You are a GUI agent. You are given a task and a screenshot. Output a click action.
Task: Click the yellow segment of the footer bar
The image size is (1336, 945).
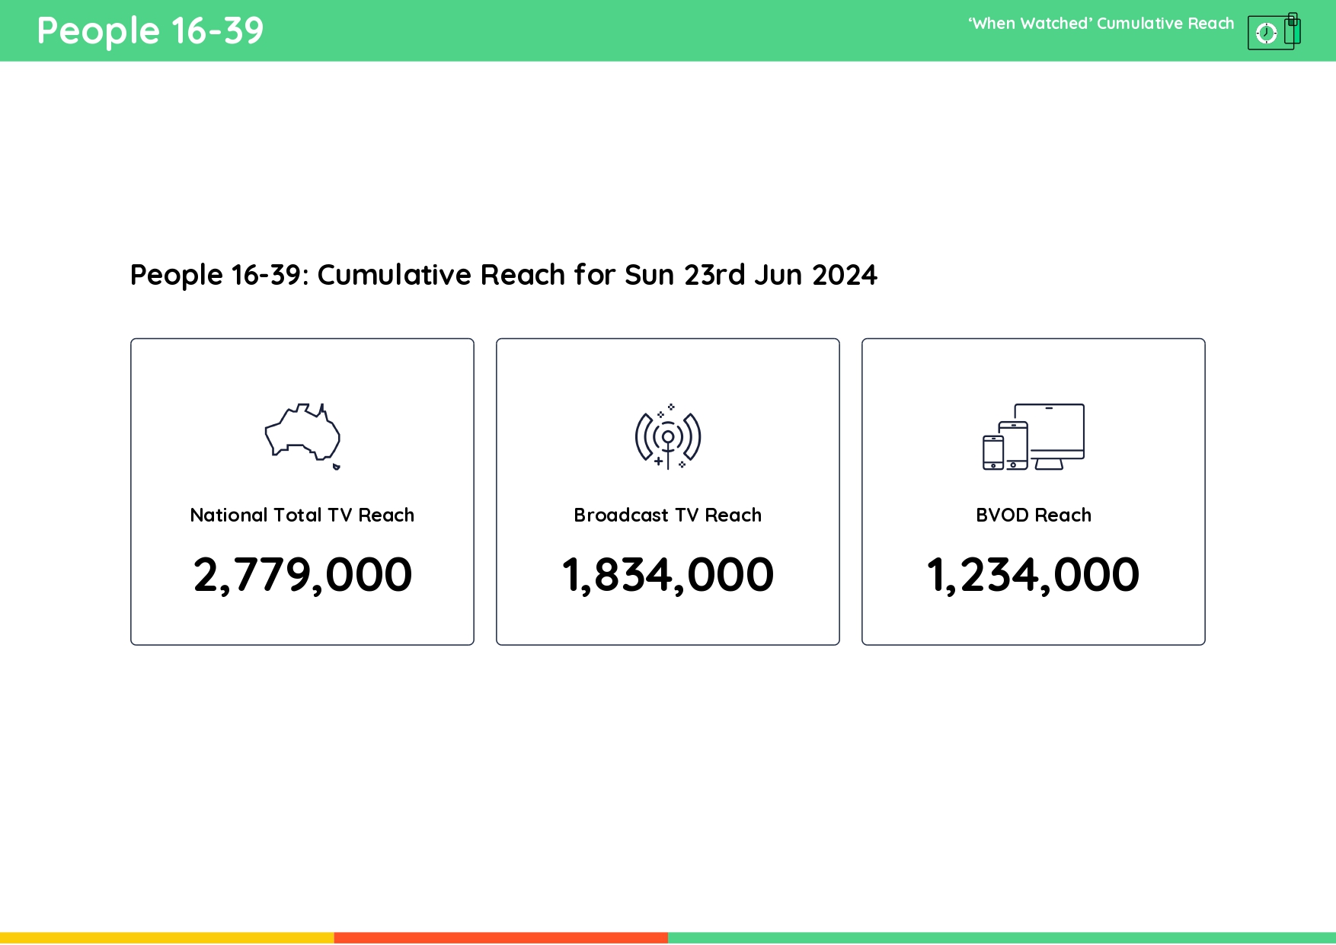pos(168,938)
